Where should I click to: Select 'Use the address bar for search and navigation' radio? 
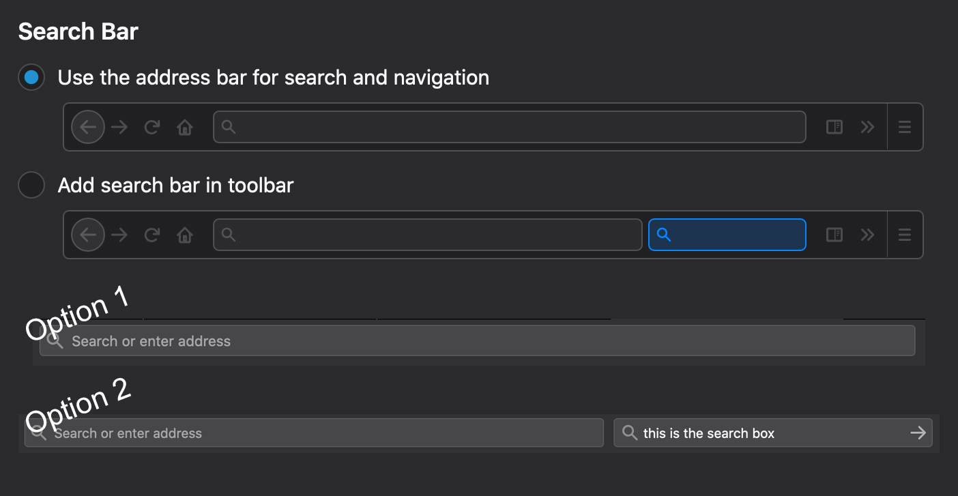coord(31,77)
